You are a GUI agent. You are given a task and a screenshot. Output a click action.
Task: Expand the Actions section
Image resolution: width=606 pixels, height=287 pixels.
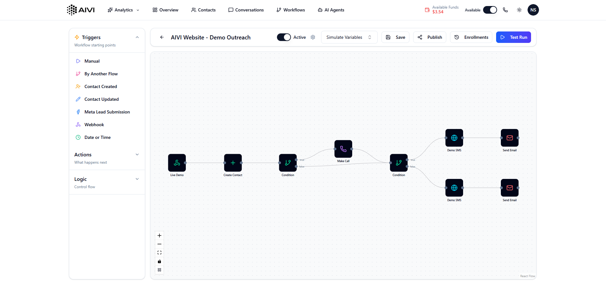coord(137,155)
